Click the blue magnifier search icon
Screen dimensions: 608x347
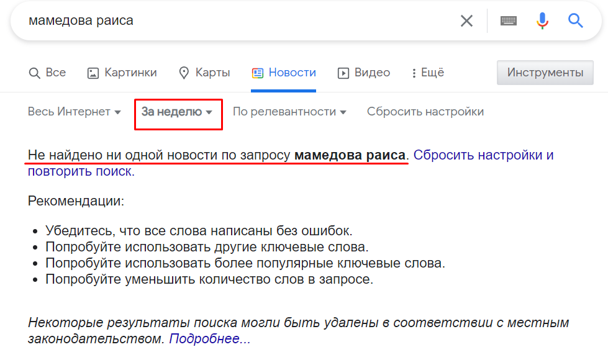[576, 20]
